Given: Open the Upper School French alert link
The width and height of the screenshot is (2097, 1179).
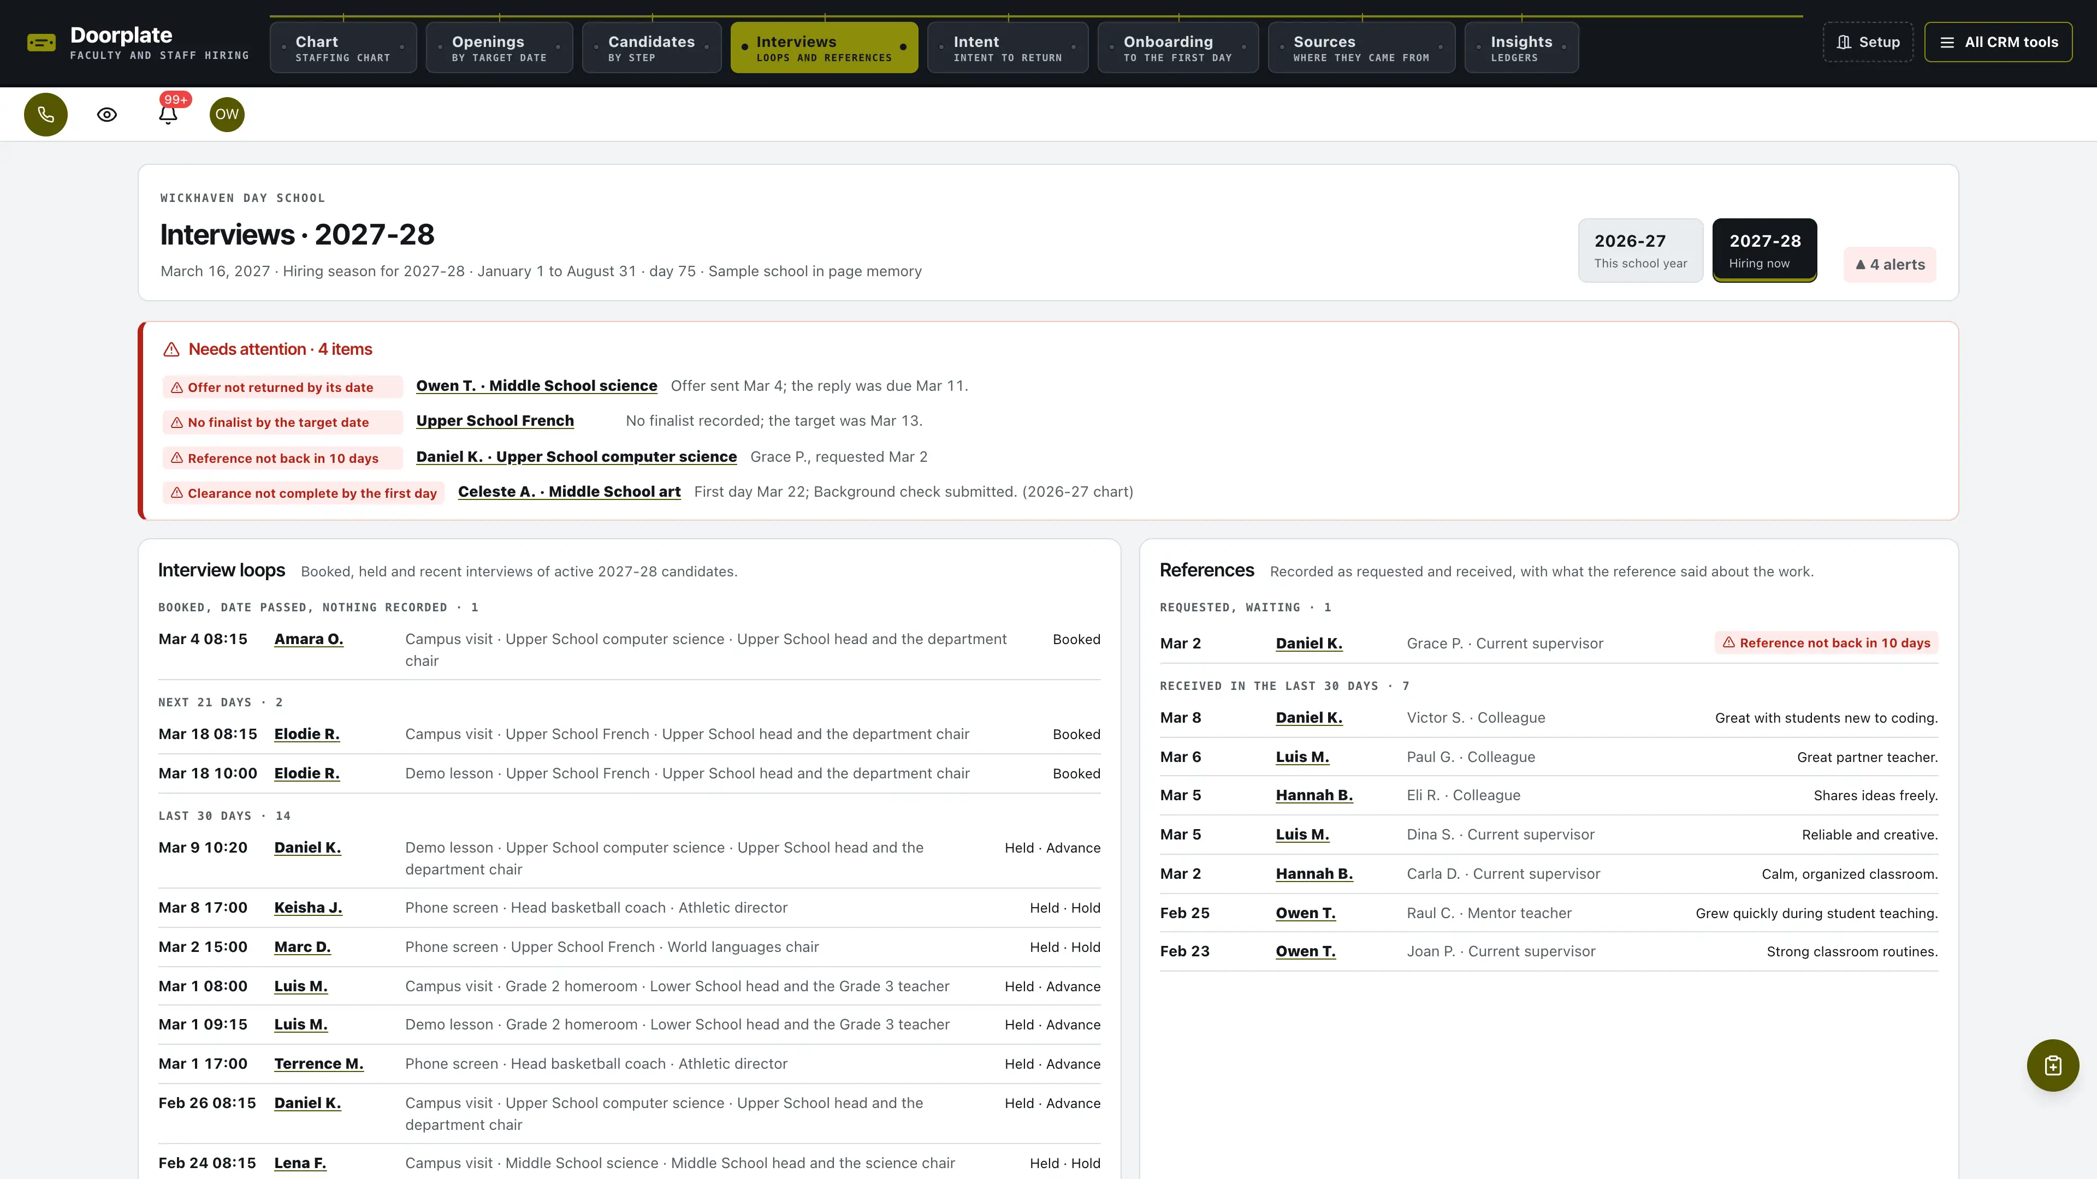Looking at the screenshot, I should 495,421.
